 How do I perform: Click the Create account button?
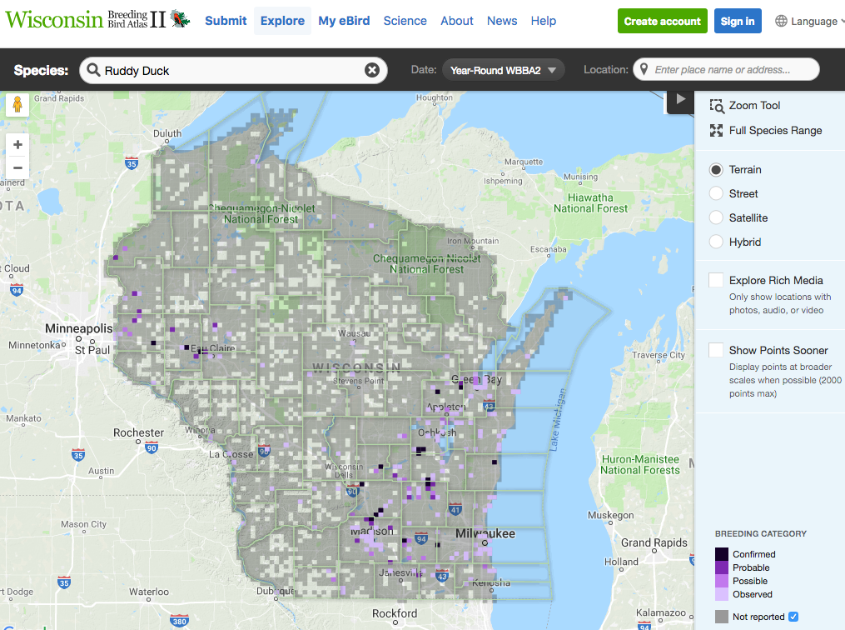pyautogui.click(x=663, y=21)
